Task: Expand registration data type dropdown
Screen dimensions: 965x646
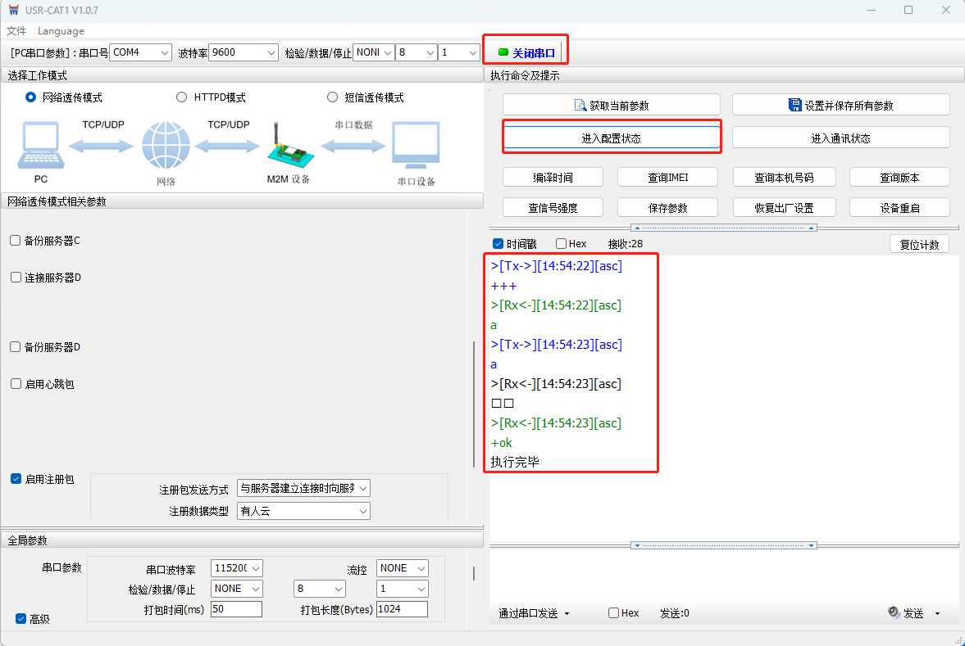Action: tap(303, 511)
